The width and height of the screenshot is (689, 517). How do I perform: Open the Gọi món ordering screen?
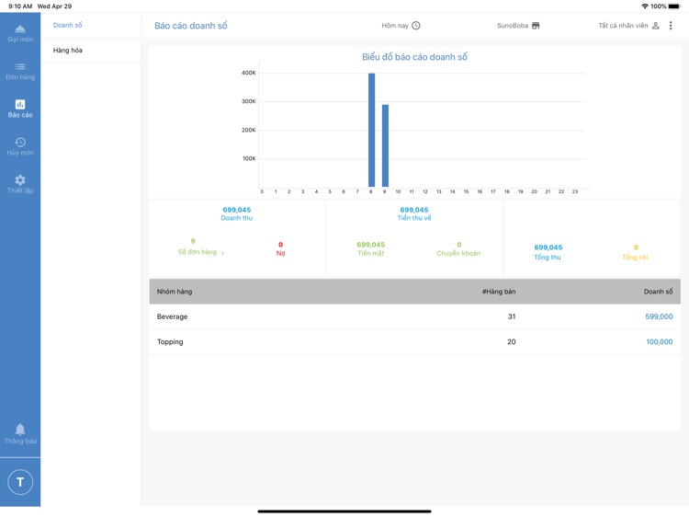coord(20,33)
